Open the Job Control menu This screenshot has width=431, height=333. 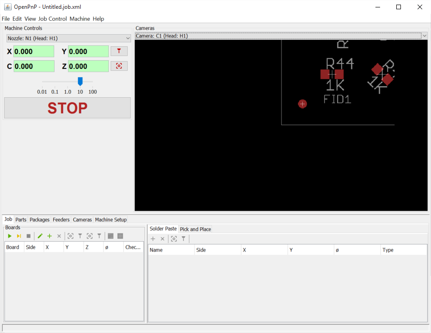click(x=52, y=19)
